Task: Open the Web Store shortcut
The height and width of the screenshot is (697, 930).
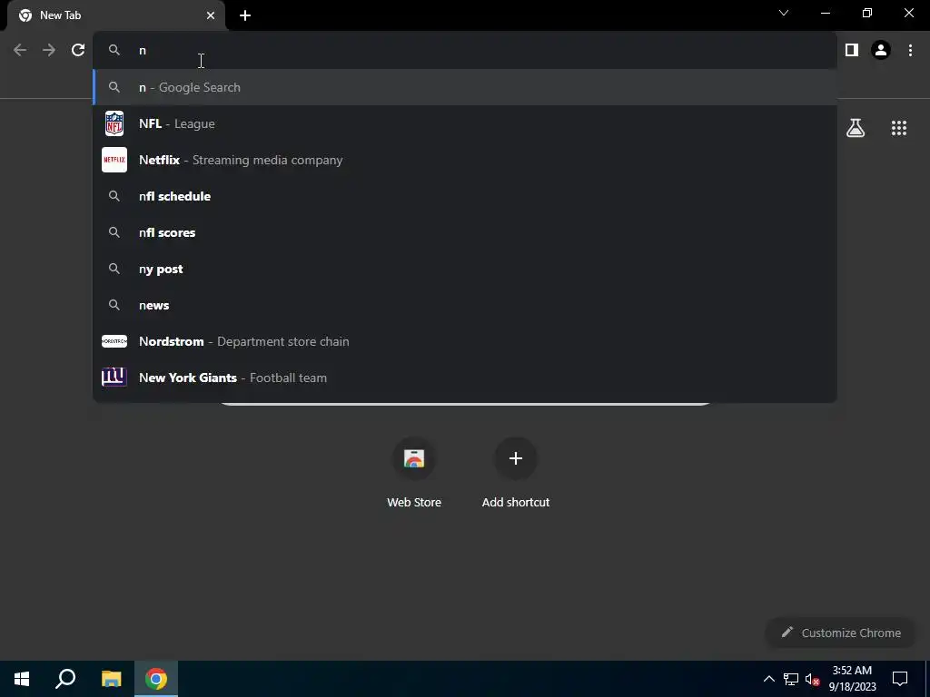Action: pyautogui.click(x=414, y=473)
